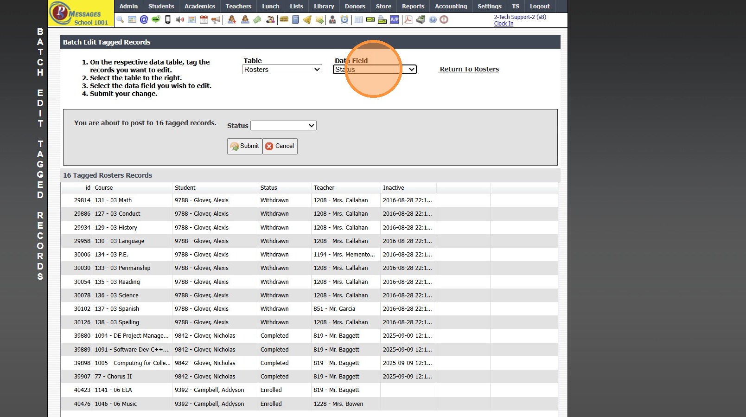746x417 pixels.
Task: Click the magnifying glass search icon
Action: pos(120,19)
